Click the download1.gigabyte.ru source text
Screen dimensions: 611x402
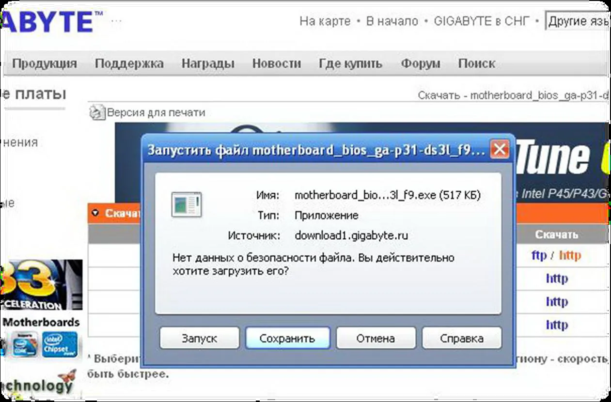coord(351,236)
